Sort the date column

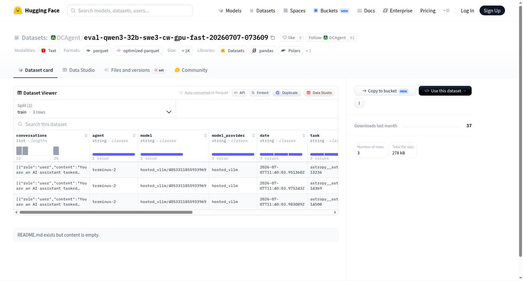(x=304, y=135)
